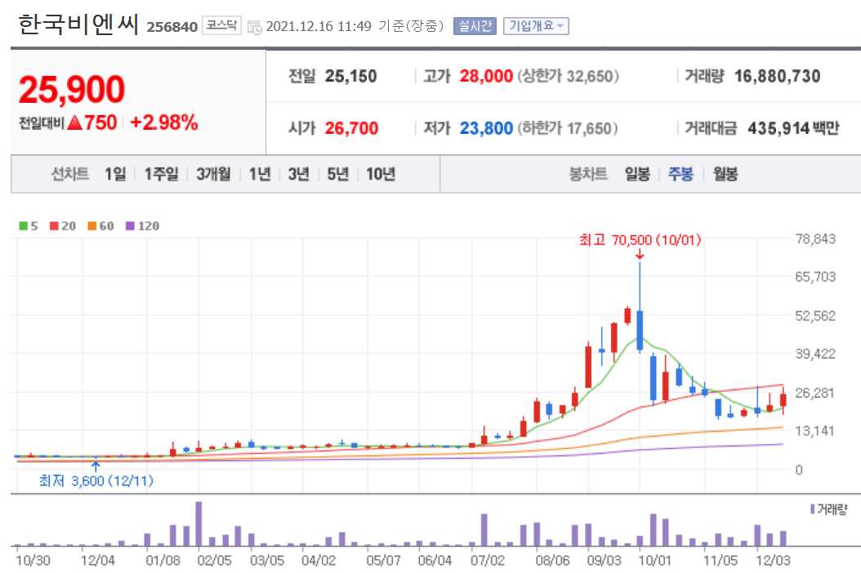Click the chart icon beside the 2021.12.16 timestamp
Viewport: 861px width, 573px height.
click(254, 25)
